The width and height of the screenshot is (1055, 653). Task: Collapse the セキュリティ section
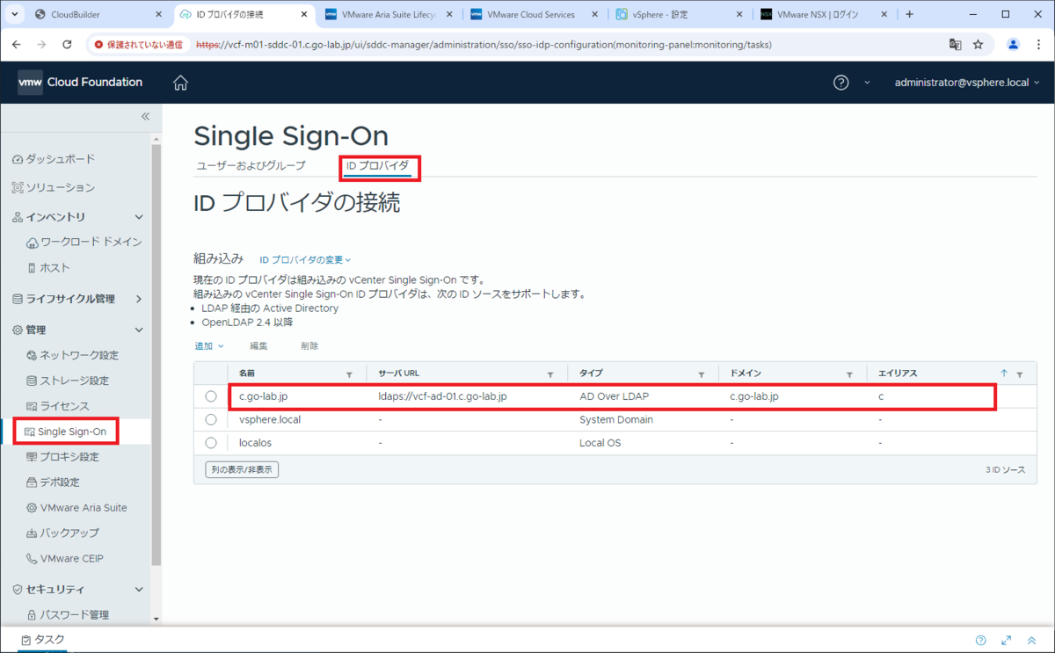(x=138, y=589)
